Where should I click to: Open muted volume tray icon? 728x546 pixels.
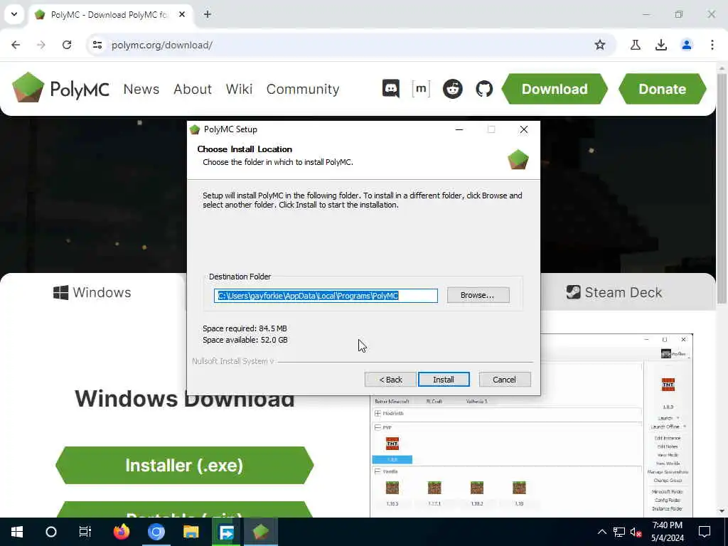click(x=636, y=532)
